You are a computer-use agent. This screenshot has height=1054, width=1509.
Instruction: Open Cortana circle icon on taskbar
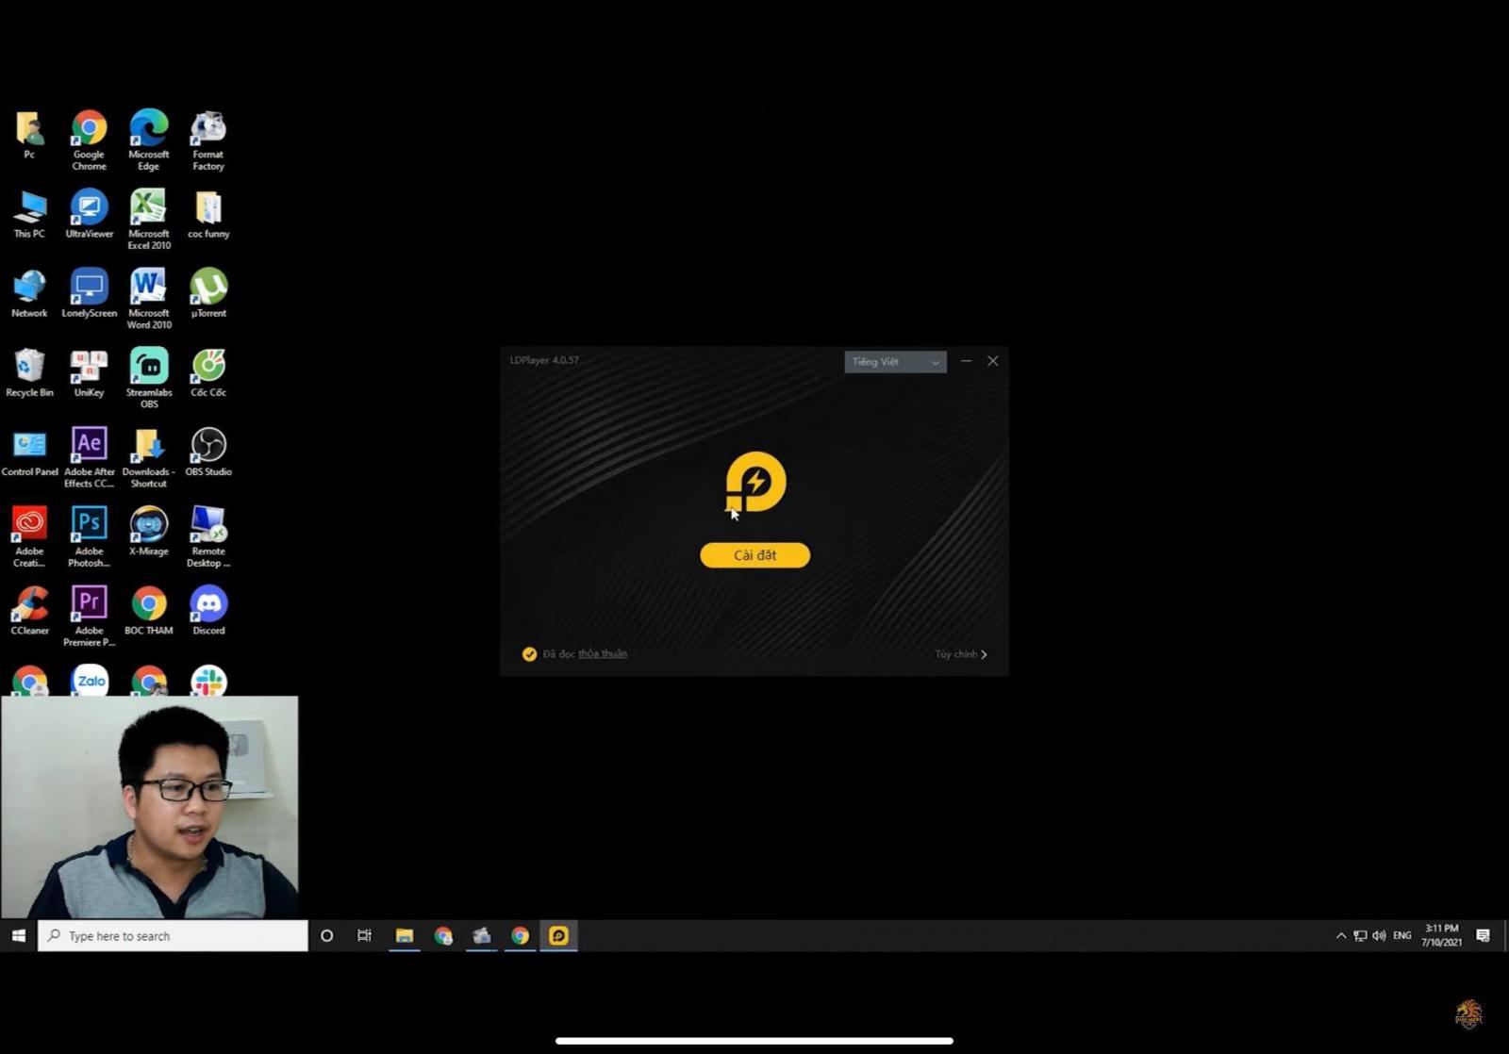[x=326, y=935]
